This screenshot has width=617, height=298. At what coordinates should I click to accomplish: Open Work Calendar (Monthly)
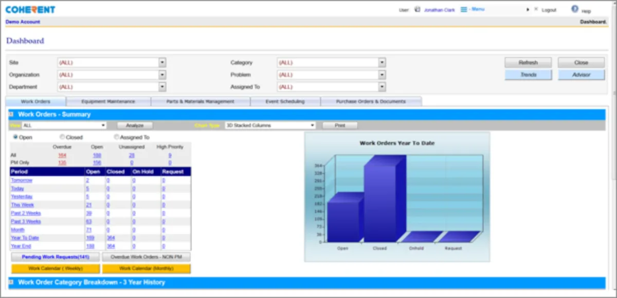tap(147, 268)
